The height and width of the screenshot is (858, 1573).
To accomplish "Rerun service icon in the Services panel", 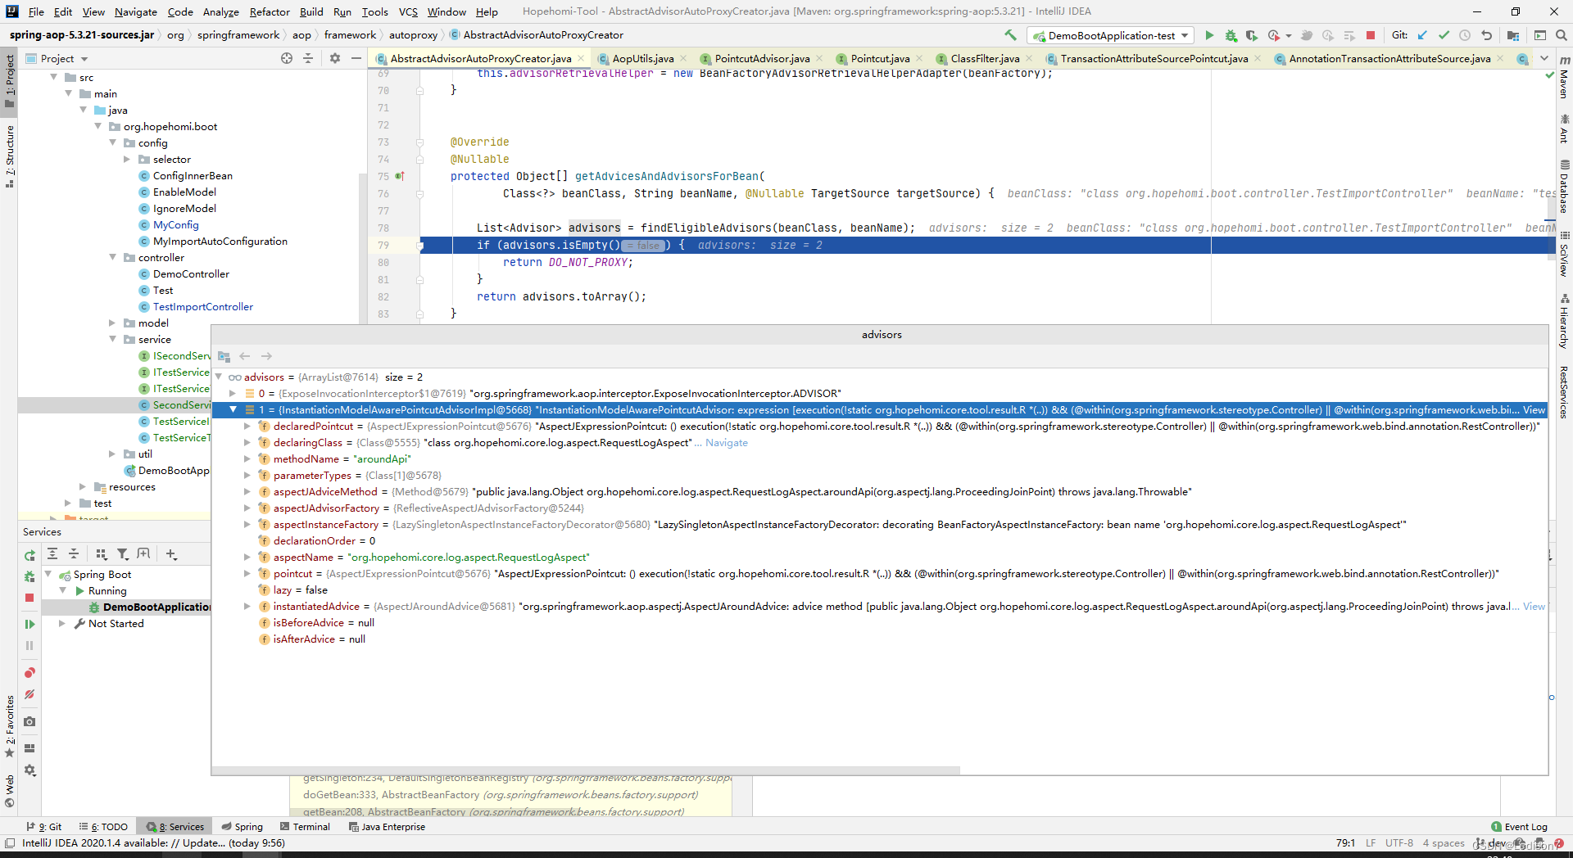I will tap(29, 555).
